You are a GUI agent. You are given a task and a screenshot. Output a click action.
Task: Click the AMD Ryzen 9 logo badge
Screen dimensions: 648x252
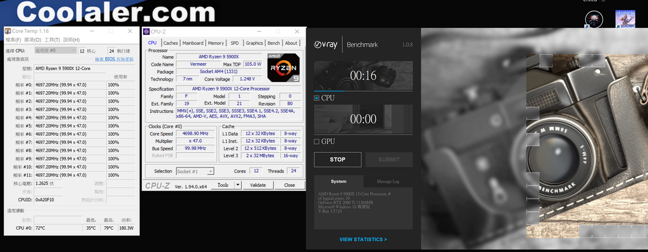[283, 67]
